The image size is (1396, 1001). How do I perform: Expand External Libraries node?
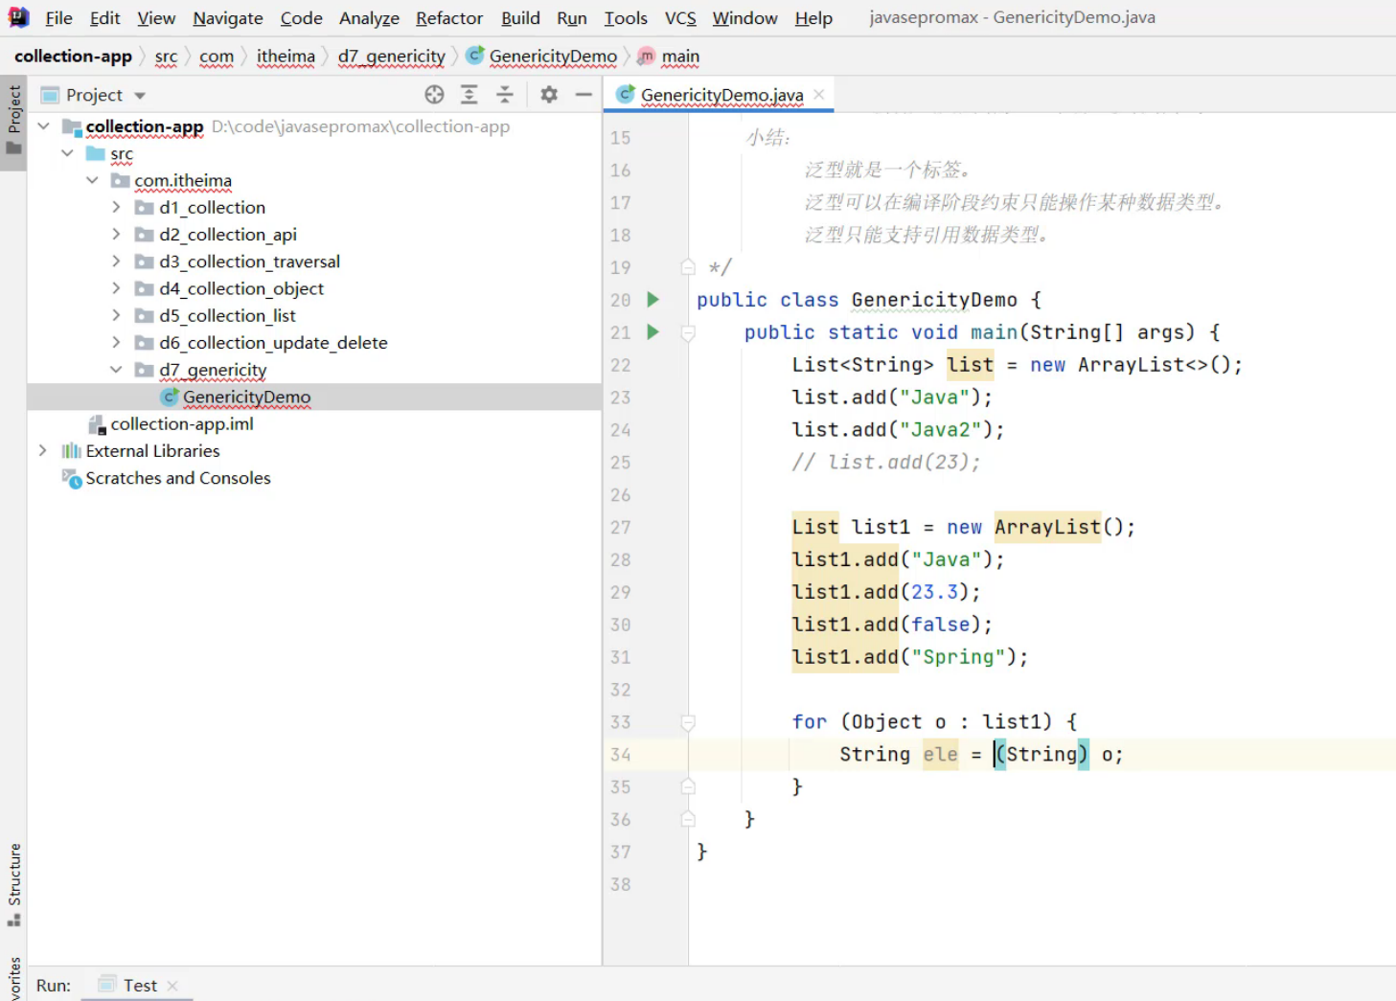pyautogui.click(x=42, y=450)
